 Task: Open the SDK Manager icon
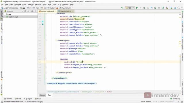[x=171, y=8]
